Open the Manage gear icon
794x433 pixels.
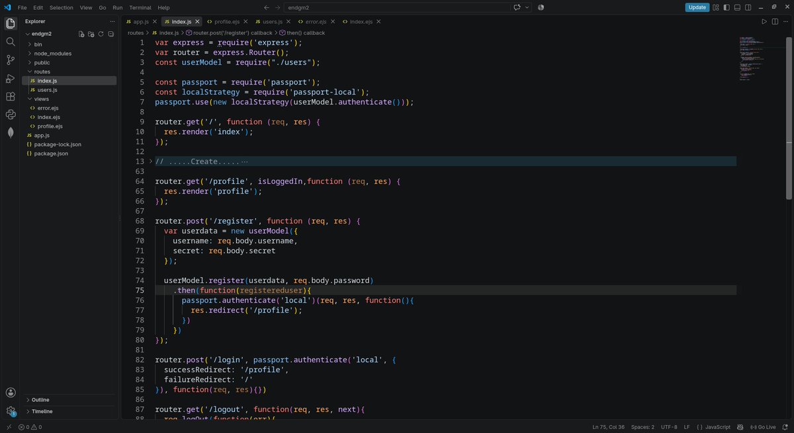point(11,411)
